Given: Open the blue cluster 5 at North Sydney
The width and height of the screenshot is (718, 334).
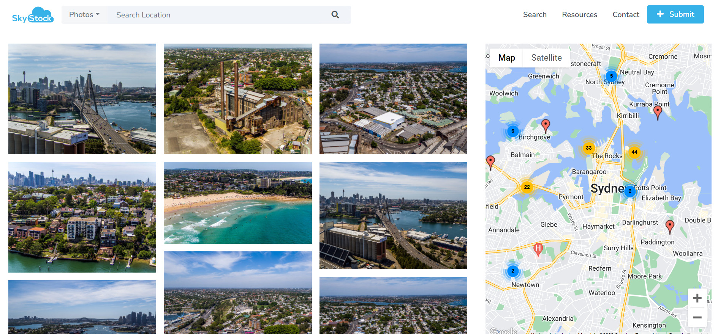Looking at the screenshot, I should click(x=611, y=76).
